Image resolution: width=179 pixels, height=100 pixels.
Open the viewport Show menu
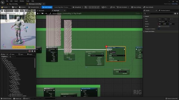22,11
